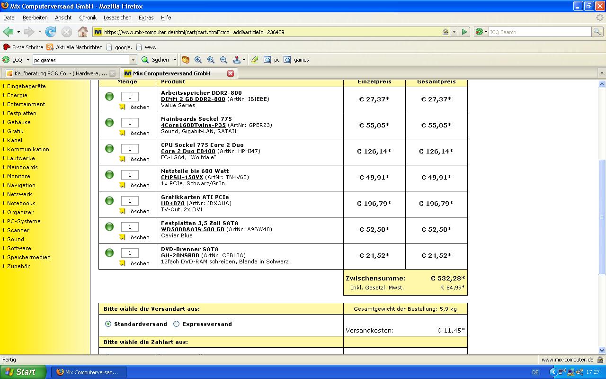Reload the page with the refresh icon
Viewport: 606px width, 379px height.
[x=51, y=32]
